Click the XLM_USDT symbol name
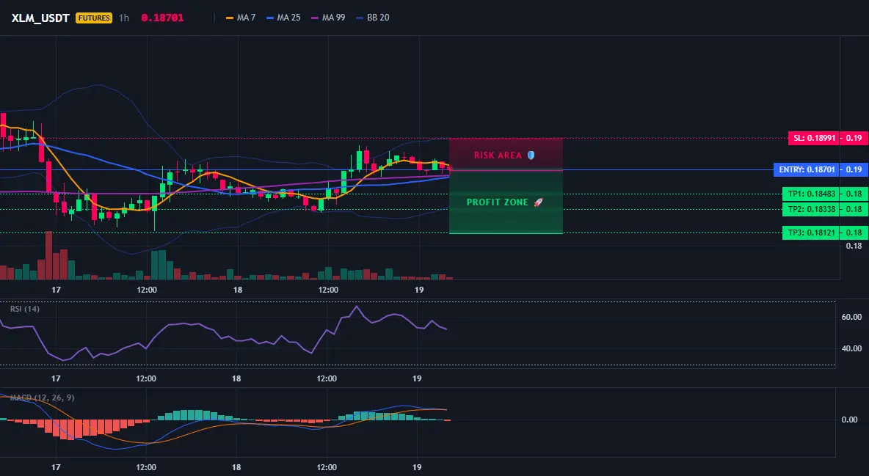Image resolution: width=869 pixels, height=476 pixels. [40, 18]
